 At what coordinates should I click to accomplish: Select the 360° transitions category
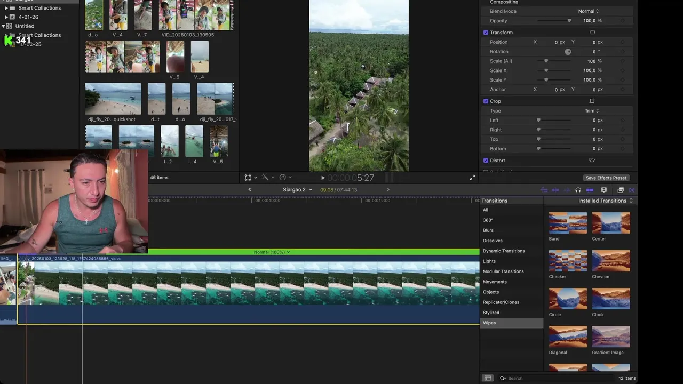click(511, 220)
